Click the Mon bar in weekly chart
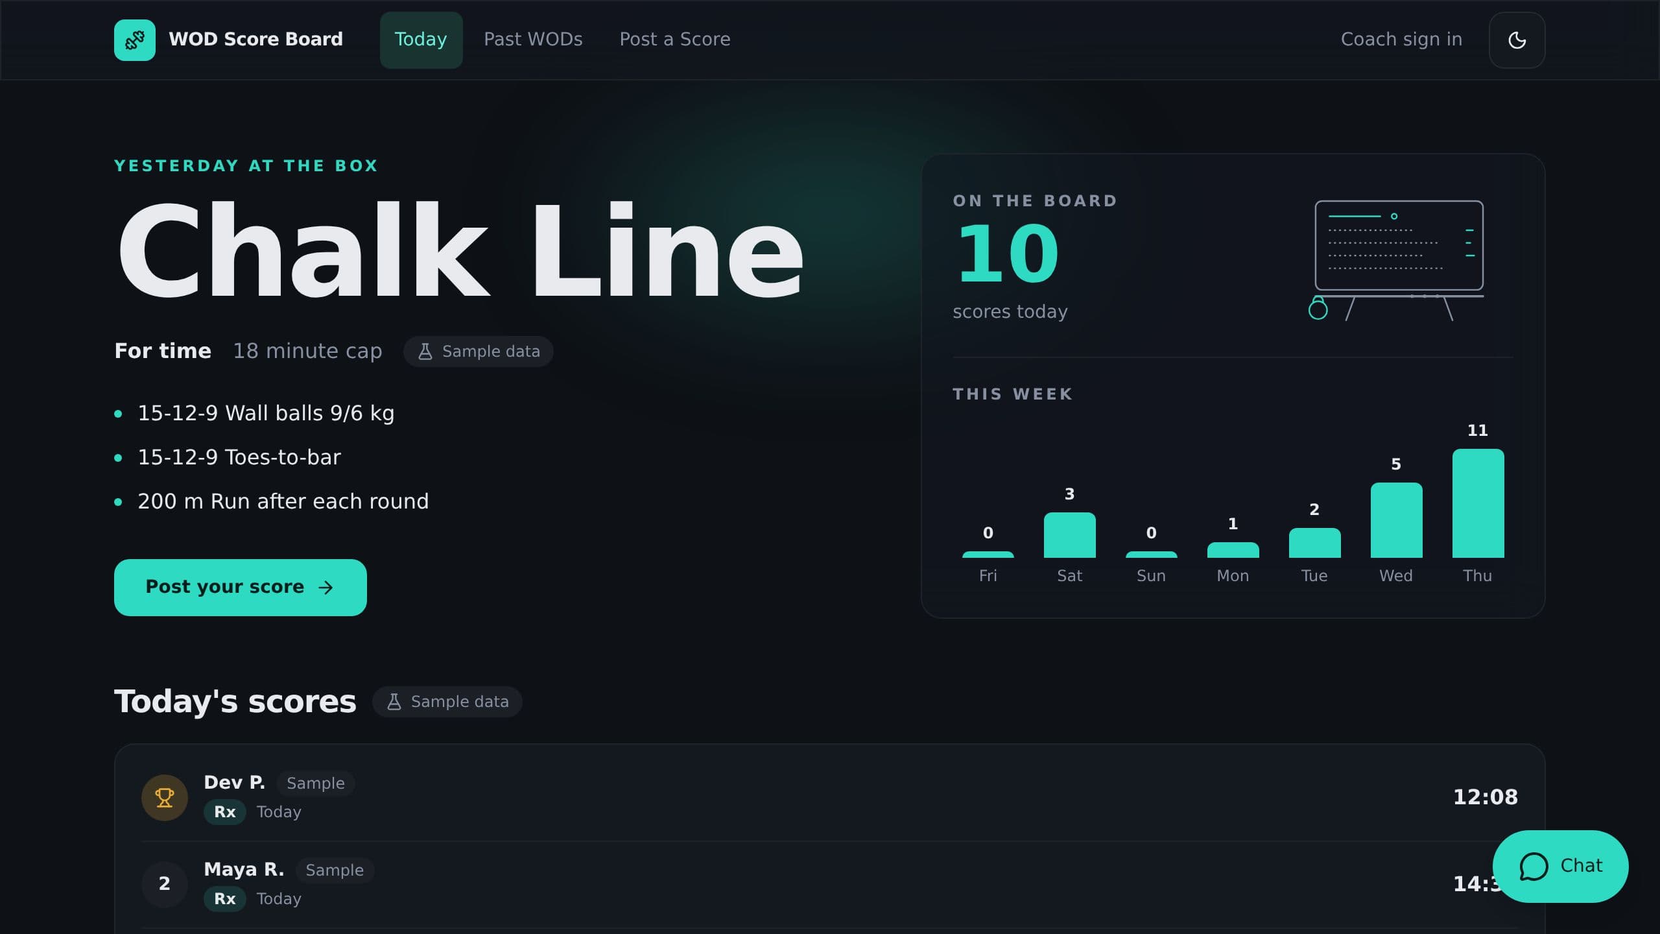This screenshot has height=934, width=1660. coord(1233,550)
